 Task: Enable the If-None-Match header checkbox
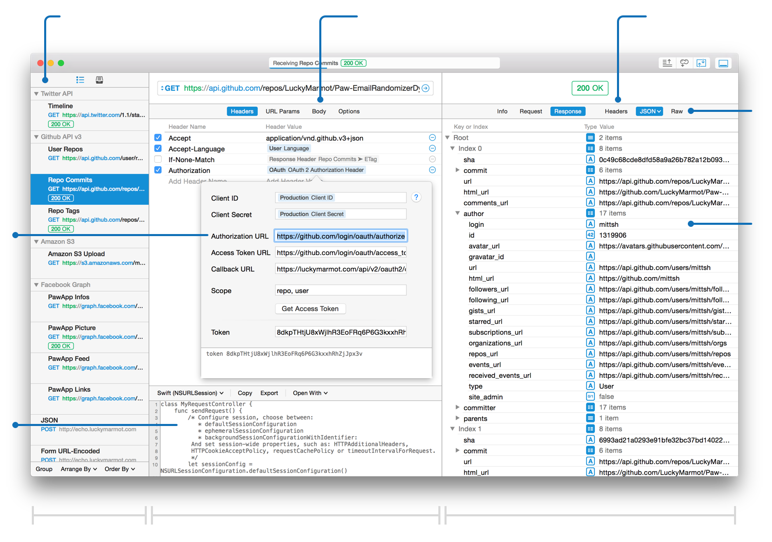coord(158,159)
